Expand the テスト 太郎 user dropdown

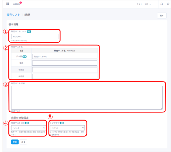click(144, 4)
